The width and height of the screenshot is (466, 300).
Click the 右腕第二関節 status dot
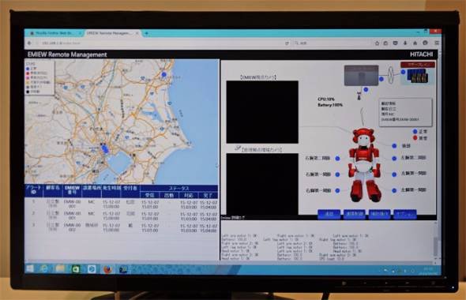[337, 159]
